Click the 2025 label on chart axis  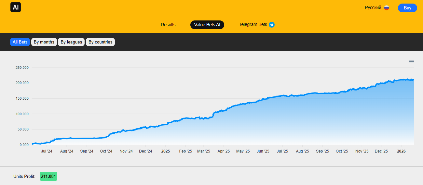(x=166, y=151)
